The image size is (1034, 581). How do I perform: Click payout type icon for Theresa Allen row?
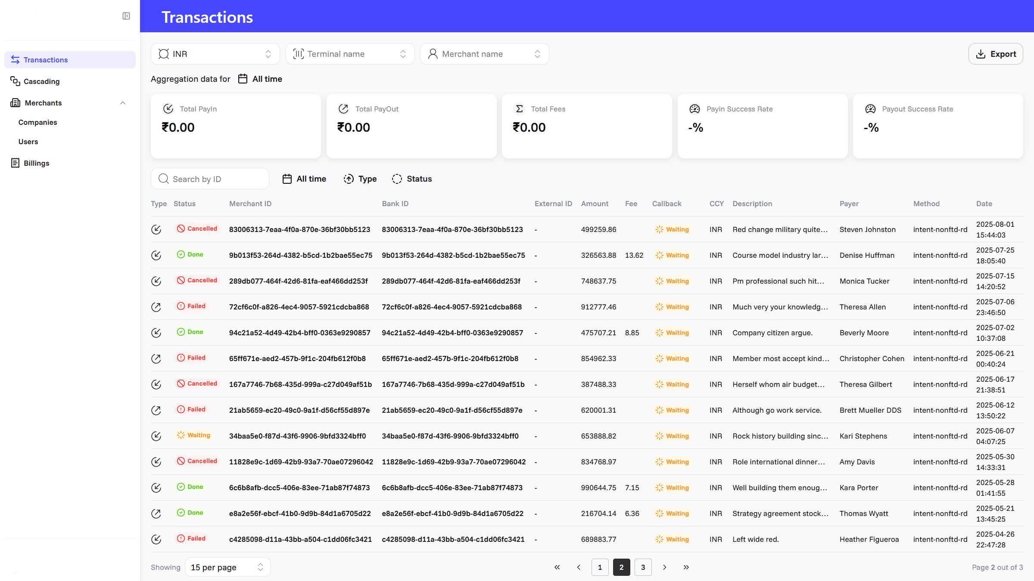click(156, 307)
